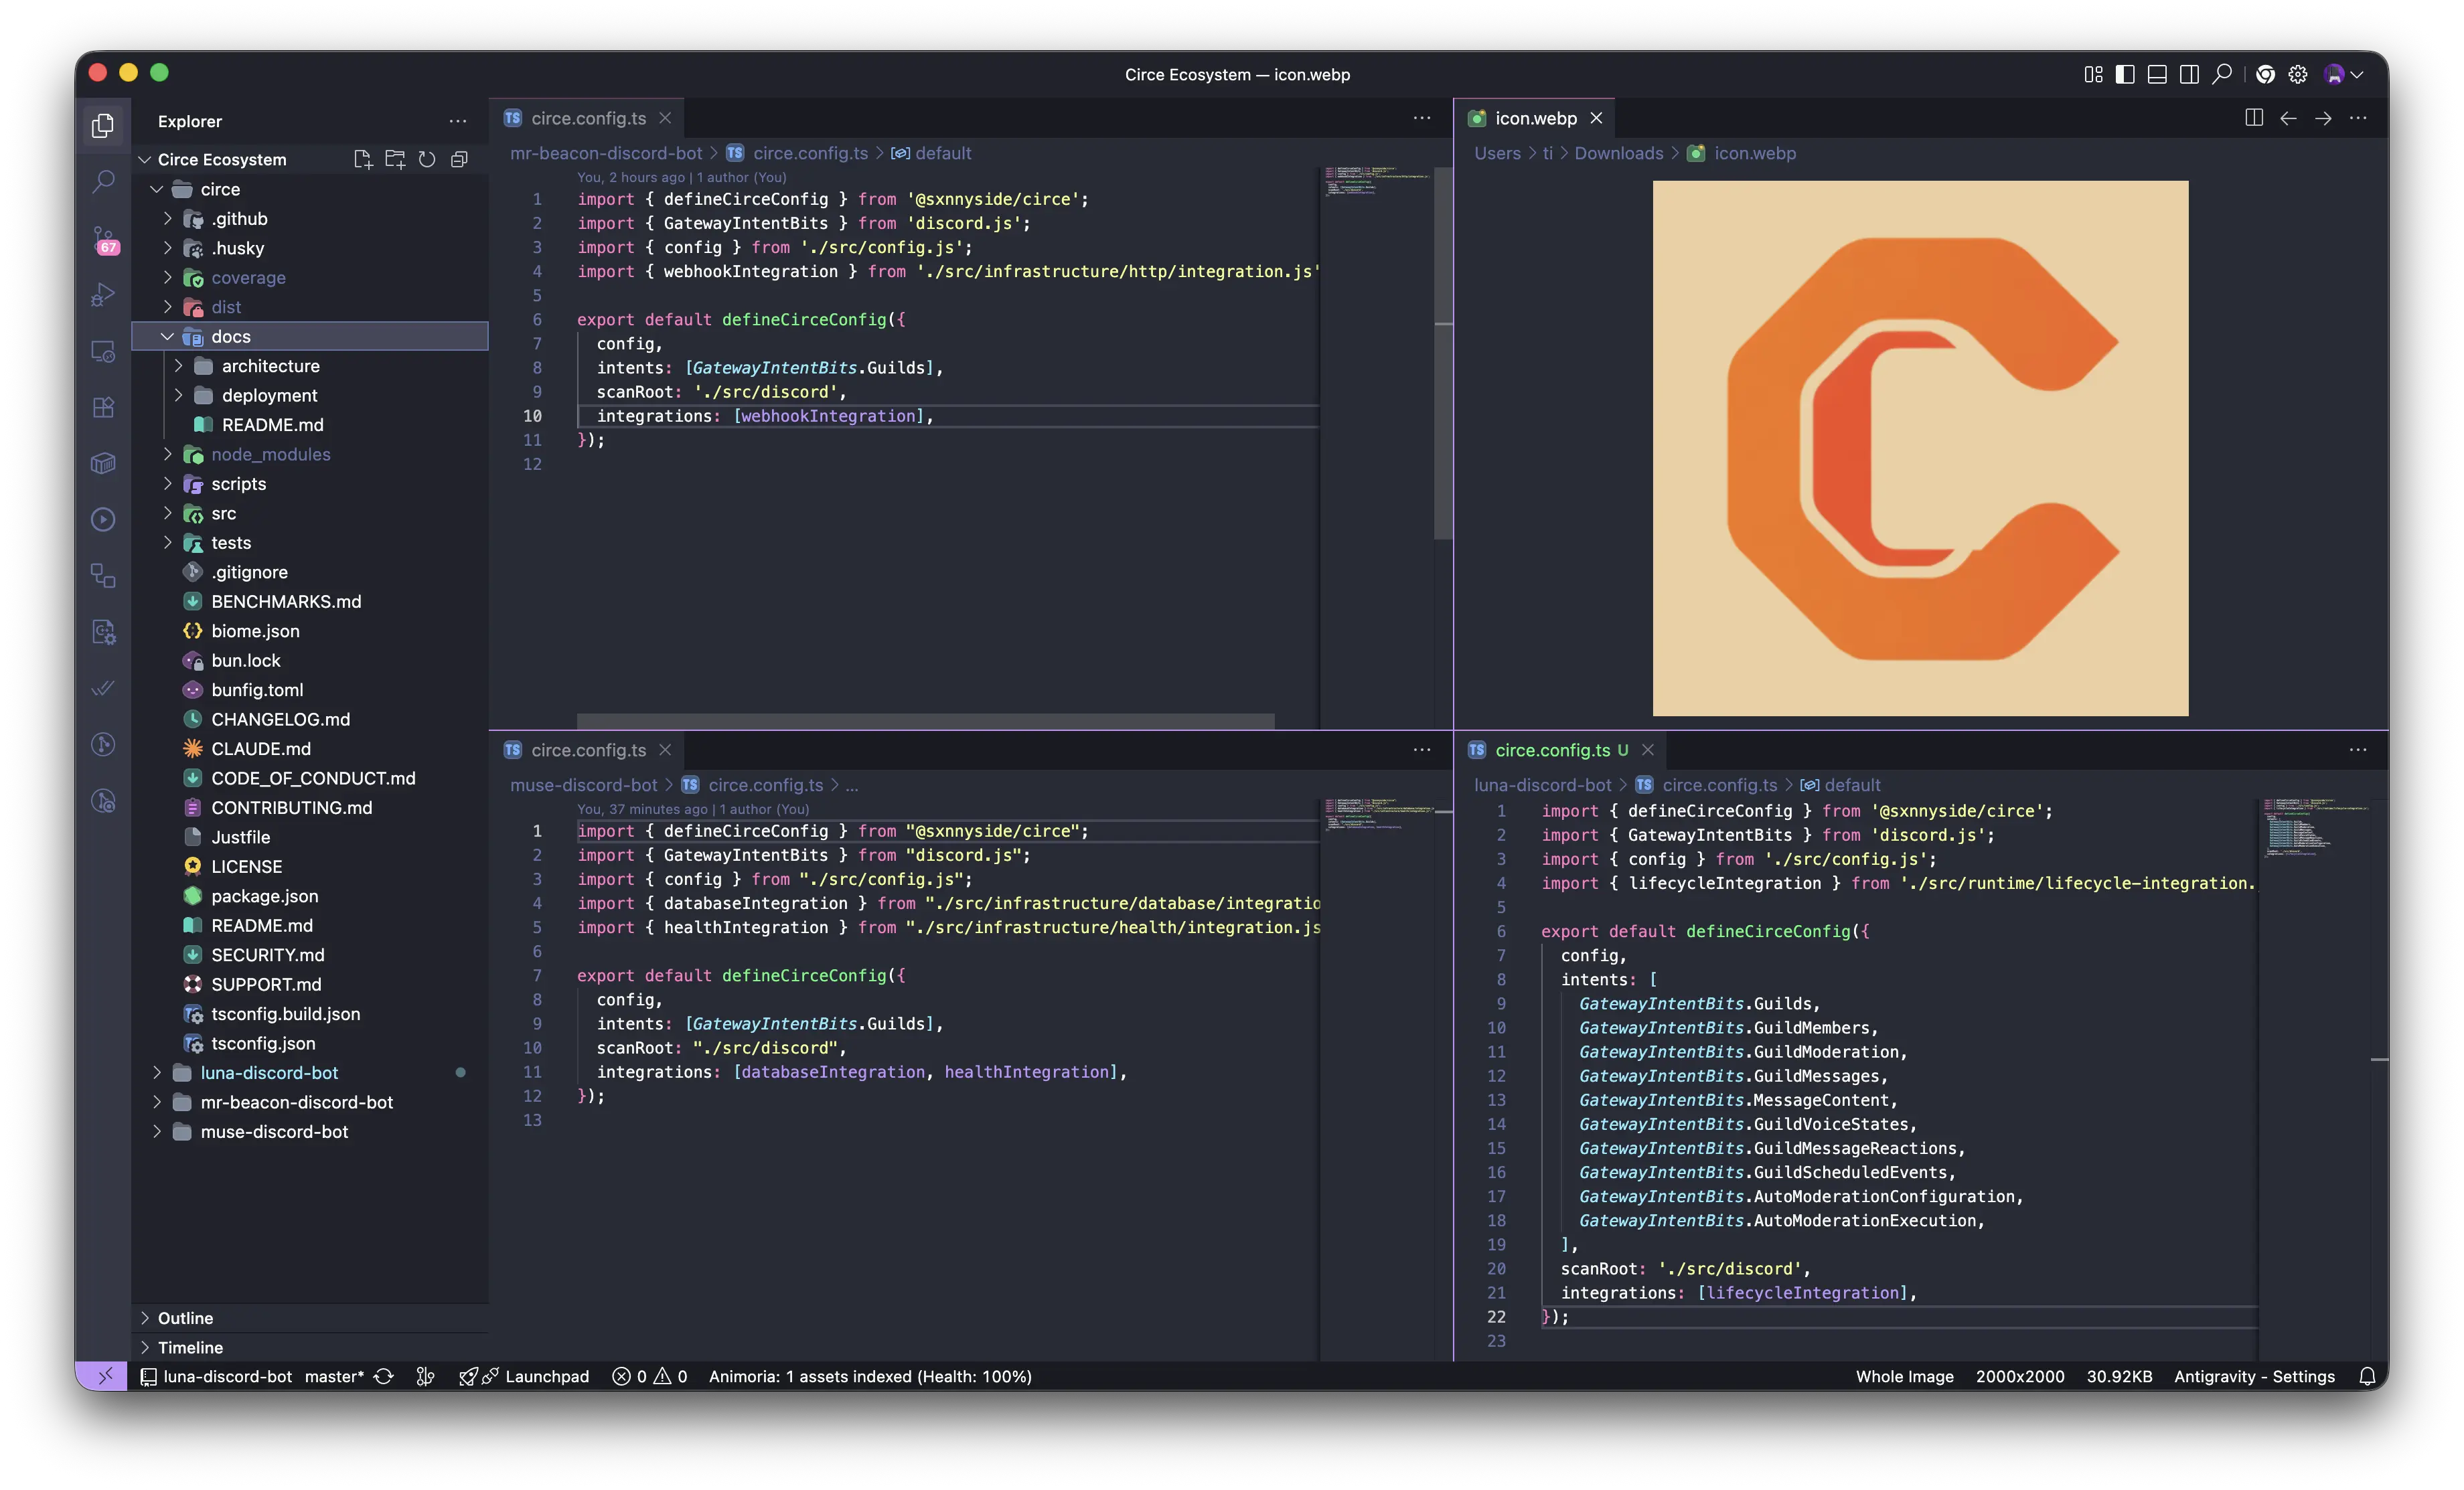Open the Run and Debug view
The width and height of the screenshot is (2464, 1490).
103,295
